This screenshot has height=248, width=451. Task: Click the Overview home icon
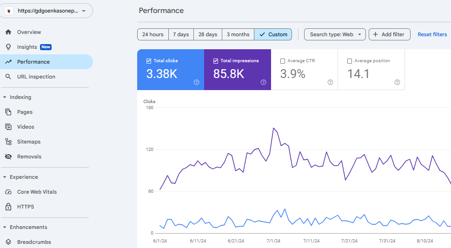[8, 32]
